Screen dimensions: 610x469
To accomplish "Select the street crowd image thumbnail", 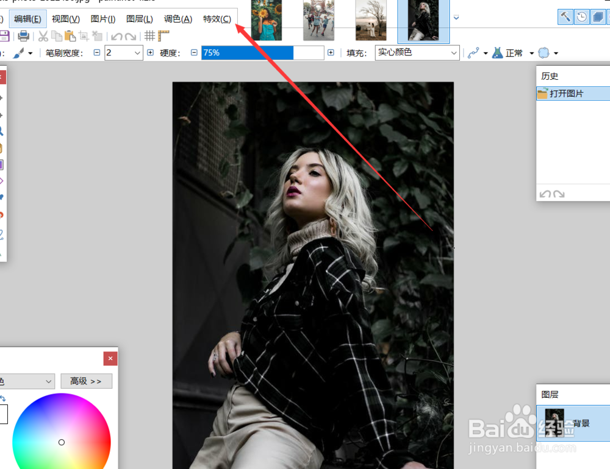I will pyautogui.click(x=318, y=20).
